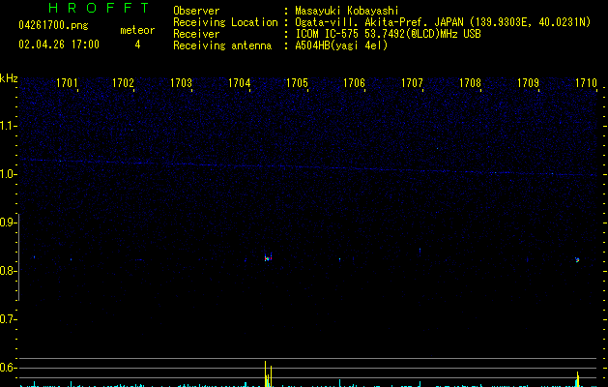The height and width of the screenshot is (387, 608).
Task: Select the A504HB(yagi 4el) antenna text
Action: coord(341,45)
